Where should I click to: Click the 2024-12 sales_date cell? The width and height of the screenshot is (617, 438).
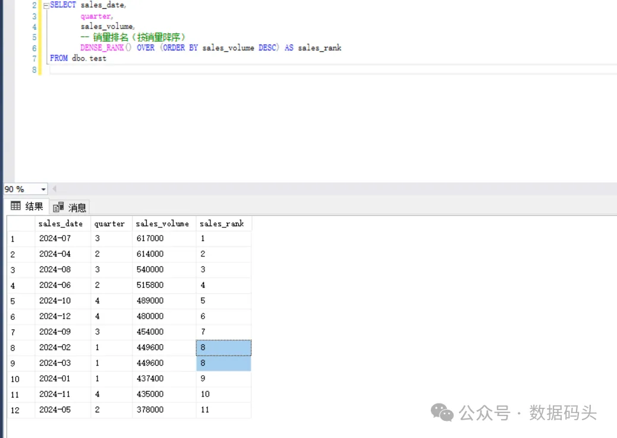[62, 316]
